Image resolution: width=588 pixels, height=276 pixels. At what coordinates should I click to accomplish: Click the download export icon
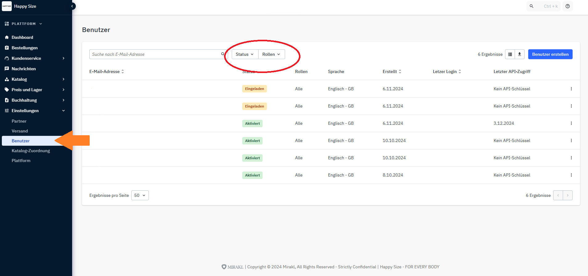(519, 54)
